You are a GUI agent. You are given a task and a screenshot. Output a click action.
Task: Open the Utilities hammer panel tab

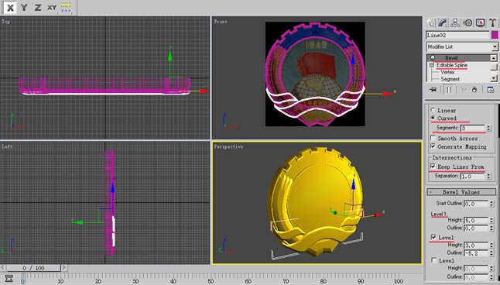pyautogui.click(x=493, y=22)
